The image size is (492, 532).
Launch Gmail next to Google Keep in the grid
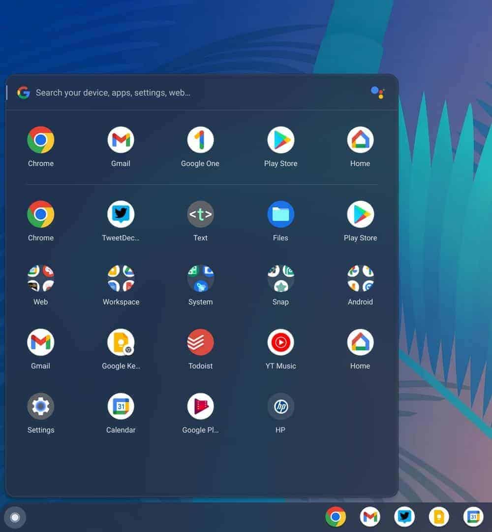(x=41, y=342)
